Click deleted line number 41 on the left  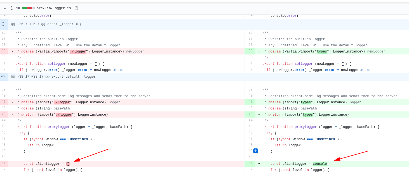pos(4,102)
